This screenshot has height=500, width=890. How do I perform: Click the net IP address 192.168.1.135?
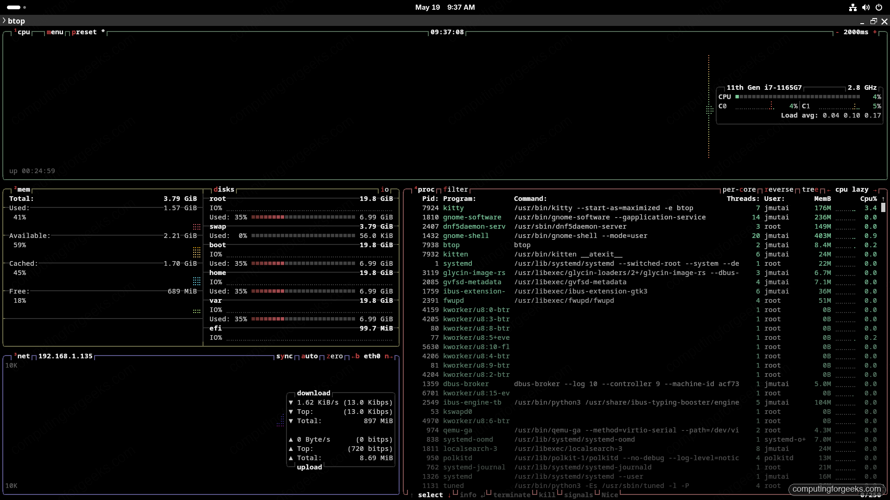(x=65, y=356)
